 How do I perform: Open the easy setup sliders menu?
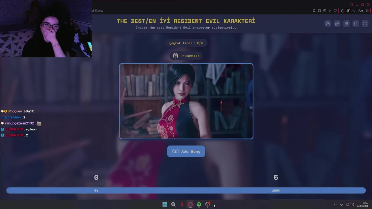367,11
